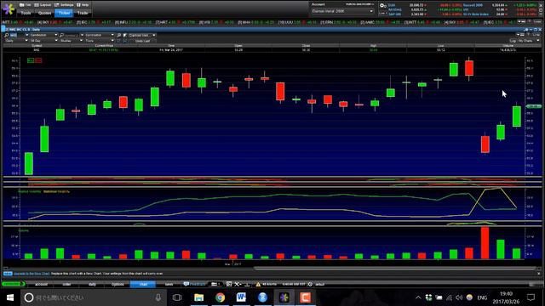Open the market index settings gear

coord(382,6)
